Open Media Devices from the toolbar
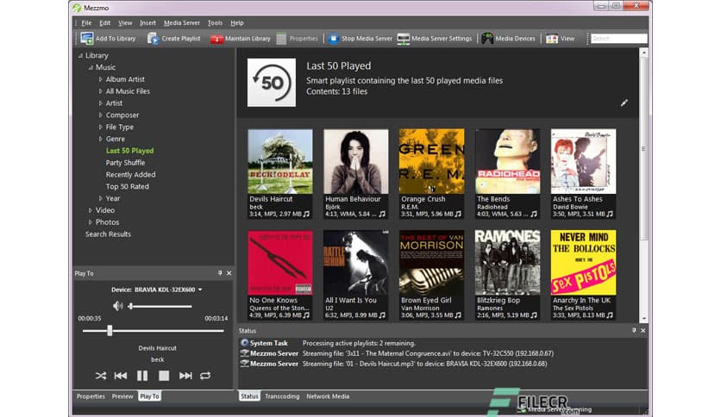721x417 pixels. [x=509, y=39]
